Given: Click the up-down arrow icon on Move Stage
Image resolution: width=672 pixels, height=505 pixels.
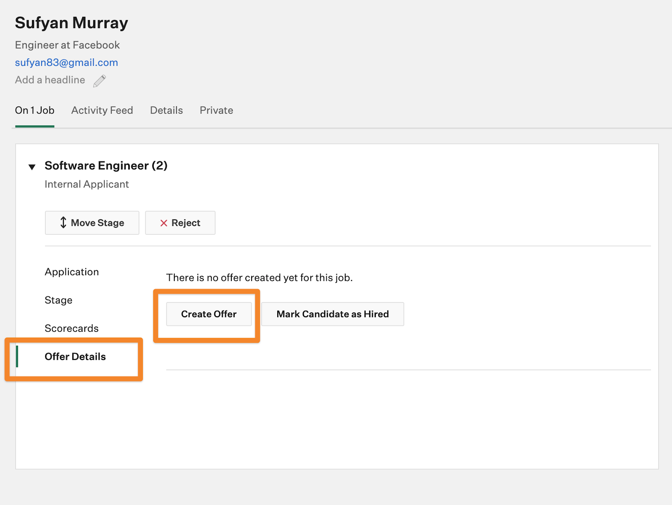Looking at the screenshot, I should [63, 223].
